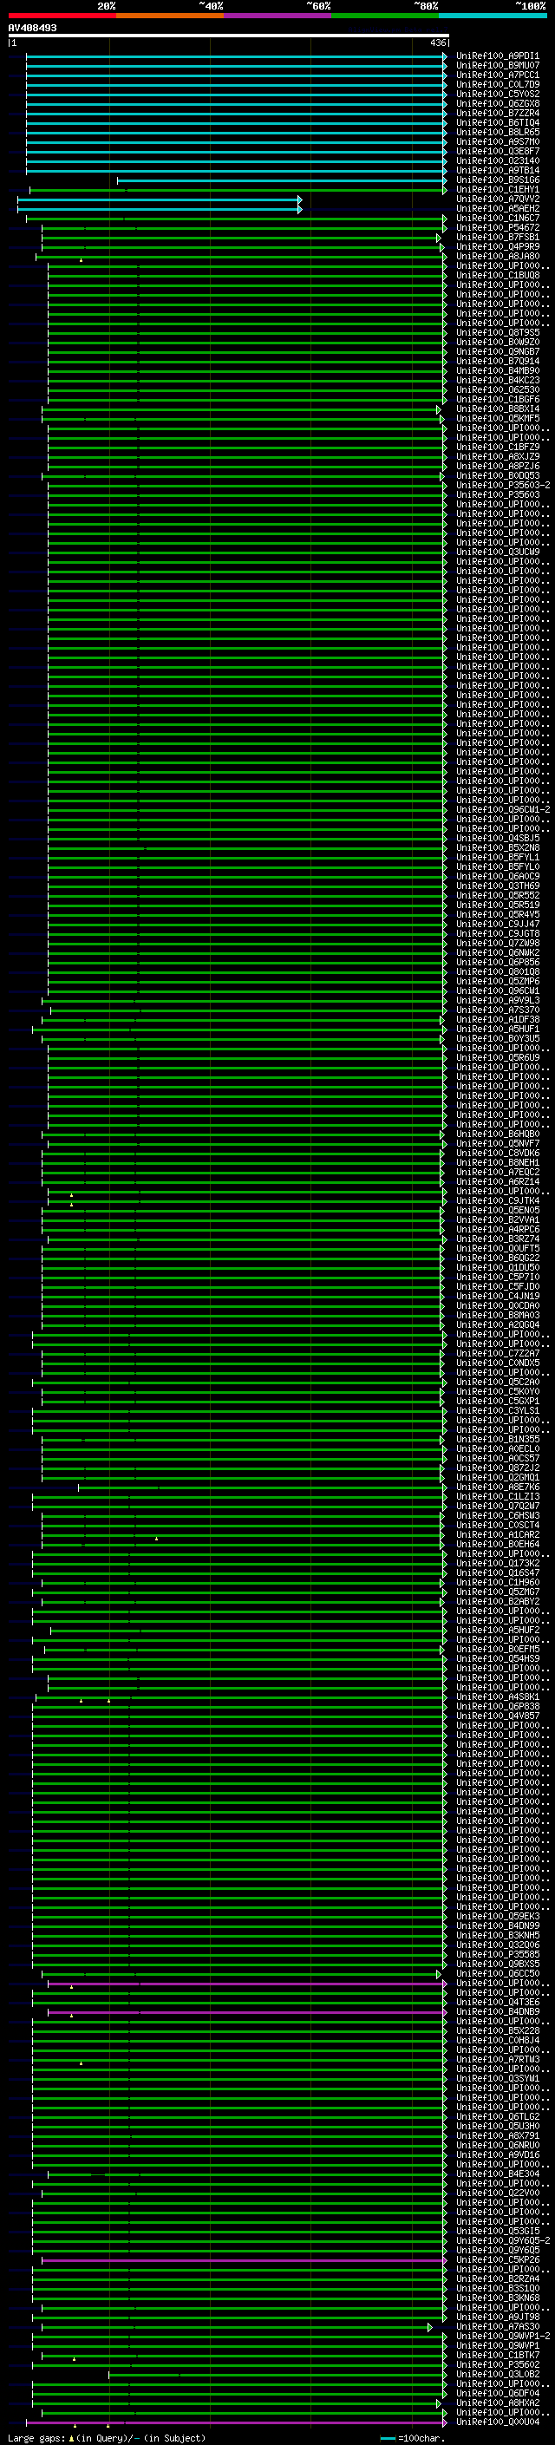Select the UniRef100_Q7ZW98 label
This screenshot has width=555, height=2445.
497,943
